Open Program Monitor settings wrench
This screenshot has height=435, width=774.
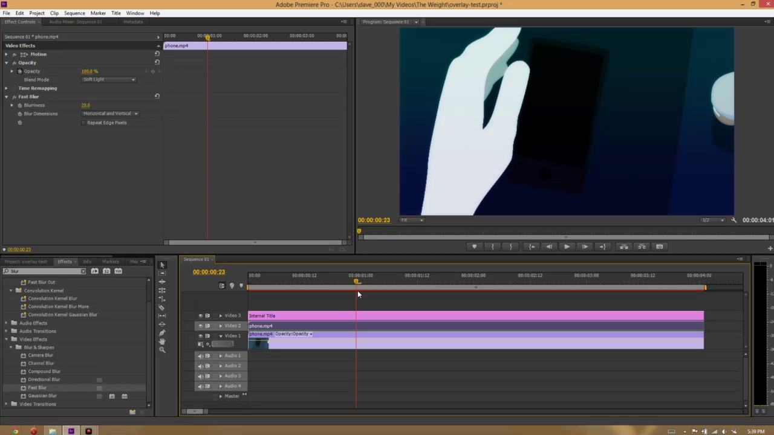pyautogui.click(x=734, y=220)
